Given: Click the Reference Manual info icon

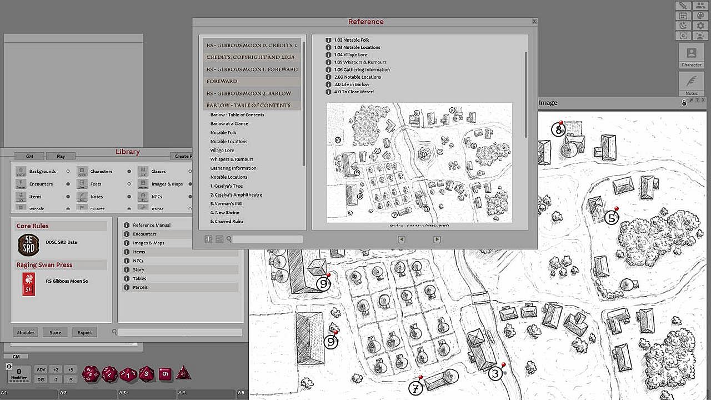Looking at the screenshot, I should 126,225.
